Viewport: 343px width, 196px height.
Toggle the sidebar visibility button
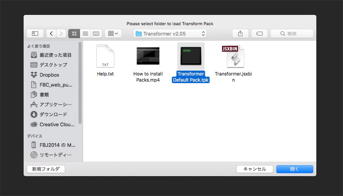point(35,34)
